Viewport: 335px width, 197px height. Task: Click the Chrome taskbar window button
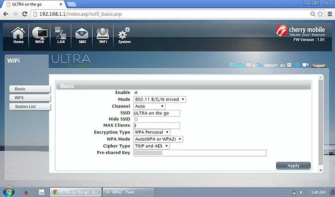[x=75, y=192]
